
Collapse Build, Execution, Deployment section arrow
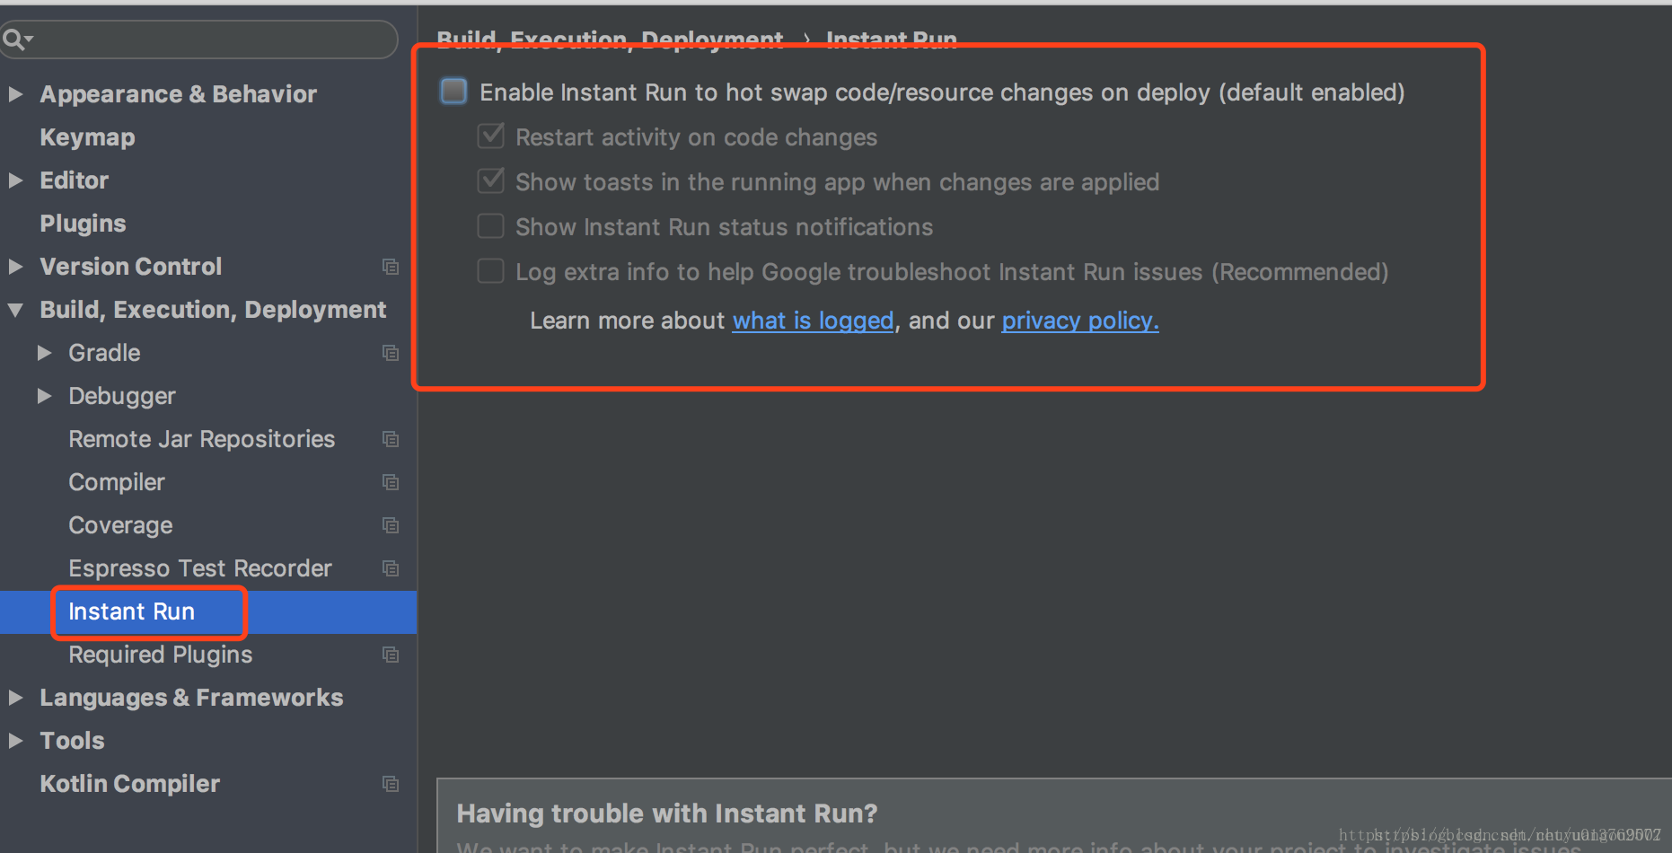[x=15, y=310]
